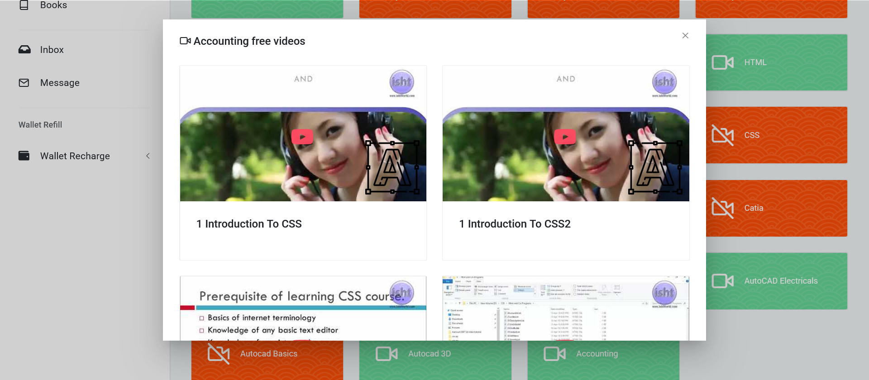Open the Inbox menu item
Image resolution: width=869 pixels, height=380 pixels.
click(x=52, y=50)
